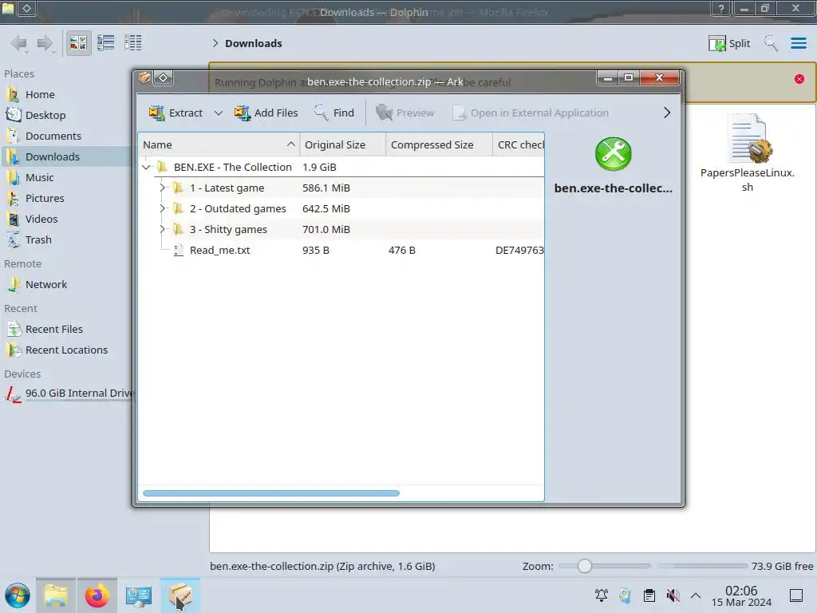Dismiss the Dolphin warning banner
The image size is (817, 613).
799,79
